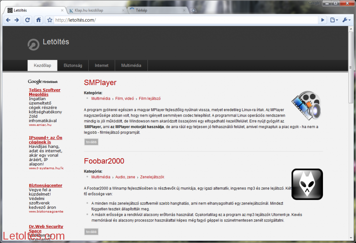This screenshot has height=243, width=356.
Task: Open the Foobar2000 article title
Action: coord(104,161)
